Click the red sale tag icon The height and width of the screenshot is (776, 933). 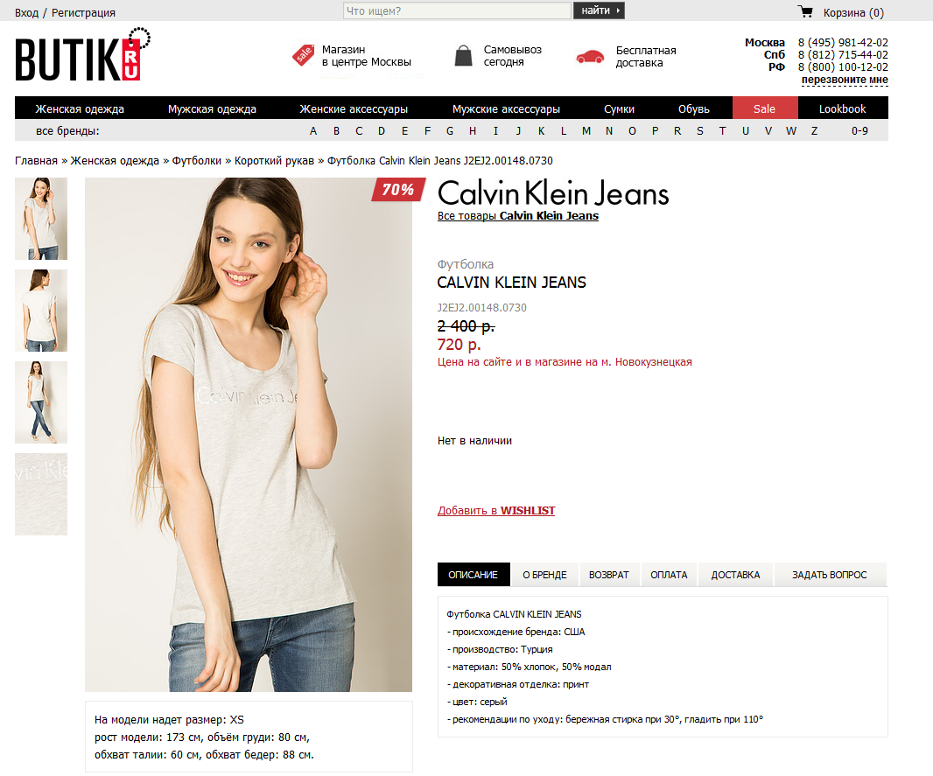pos(304,55)
